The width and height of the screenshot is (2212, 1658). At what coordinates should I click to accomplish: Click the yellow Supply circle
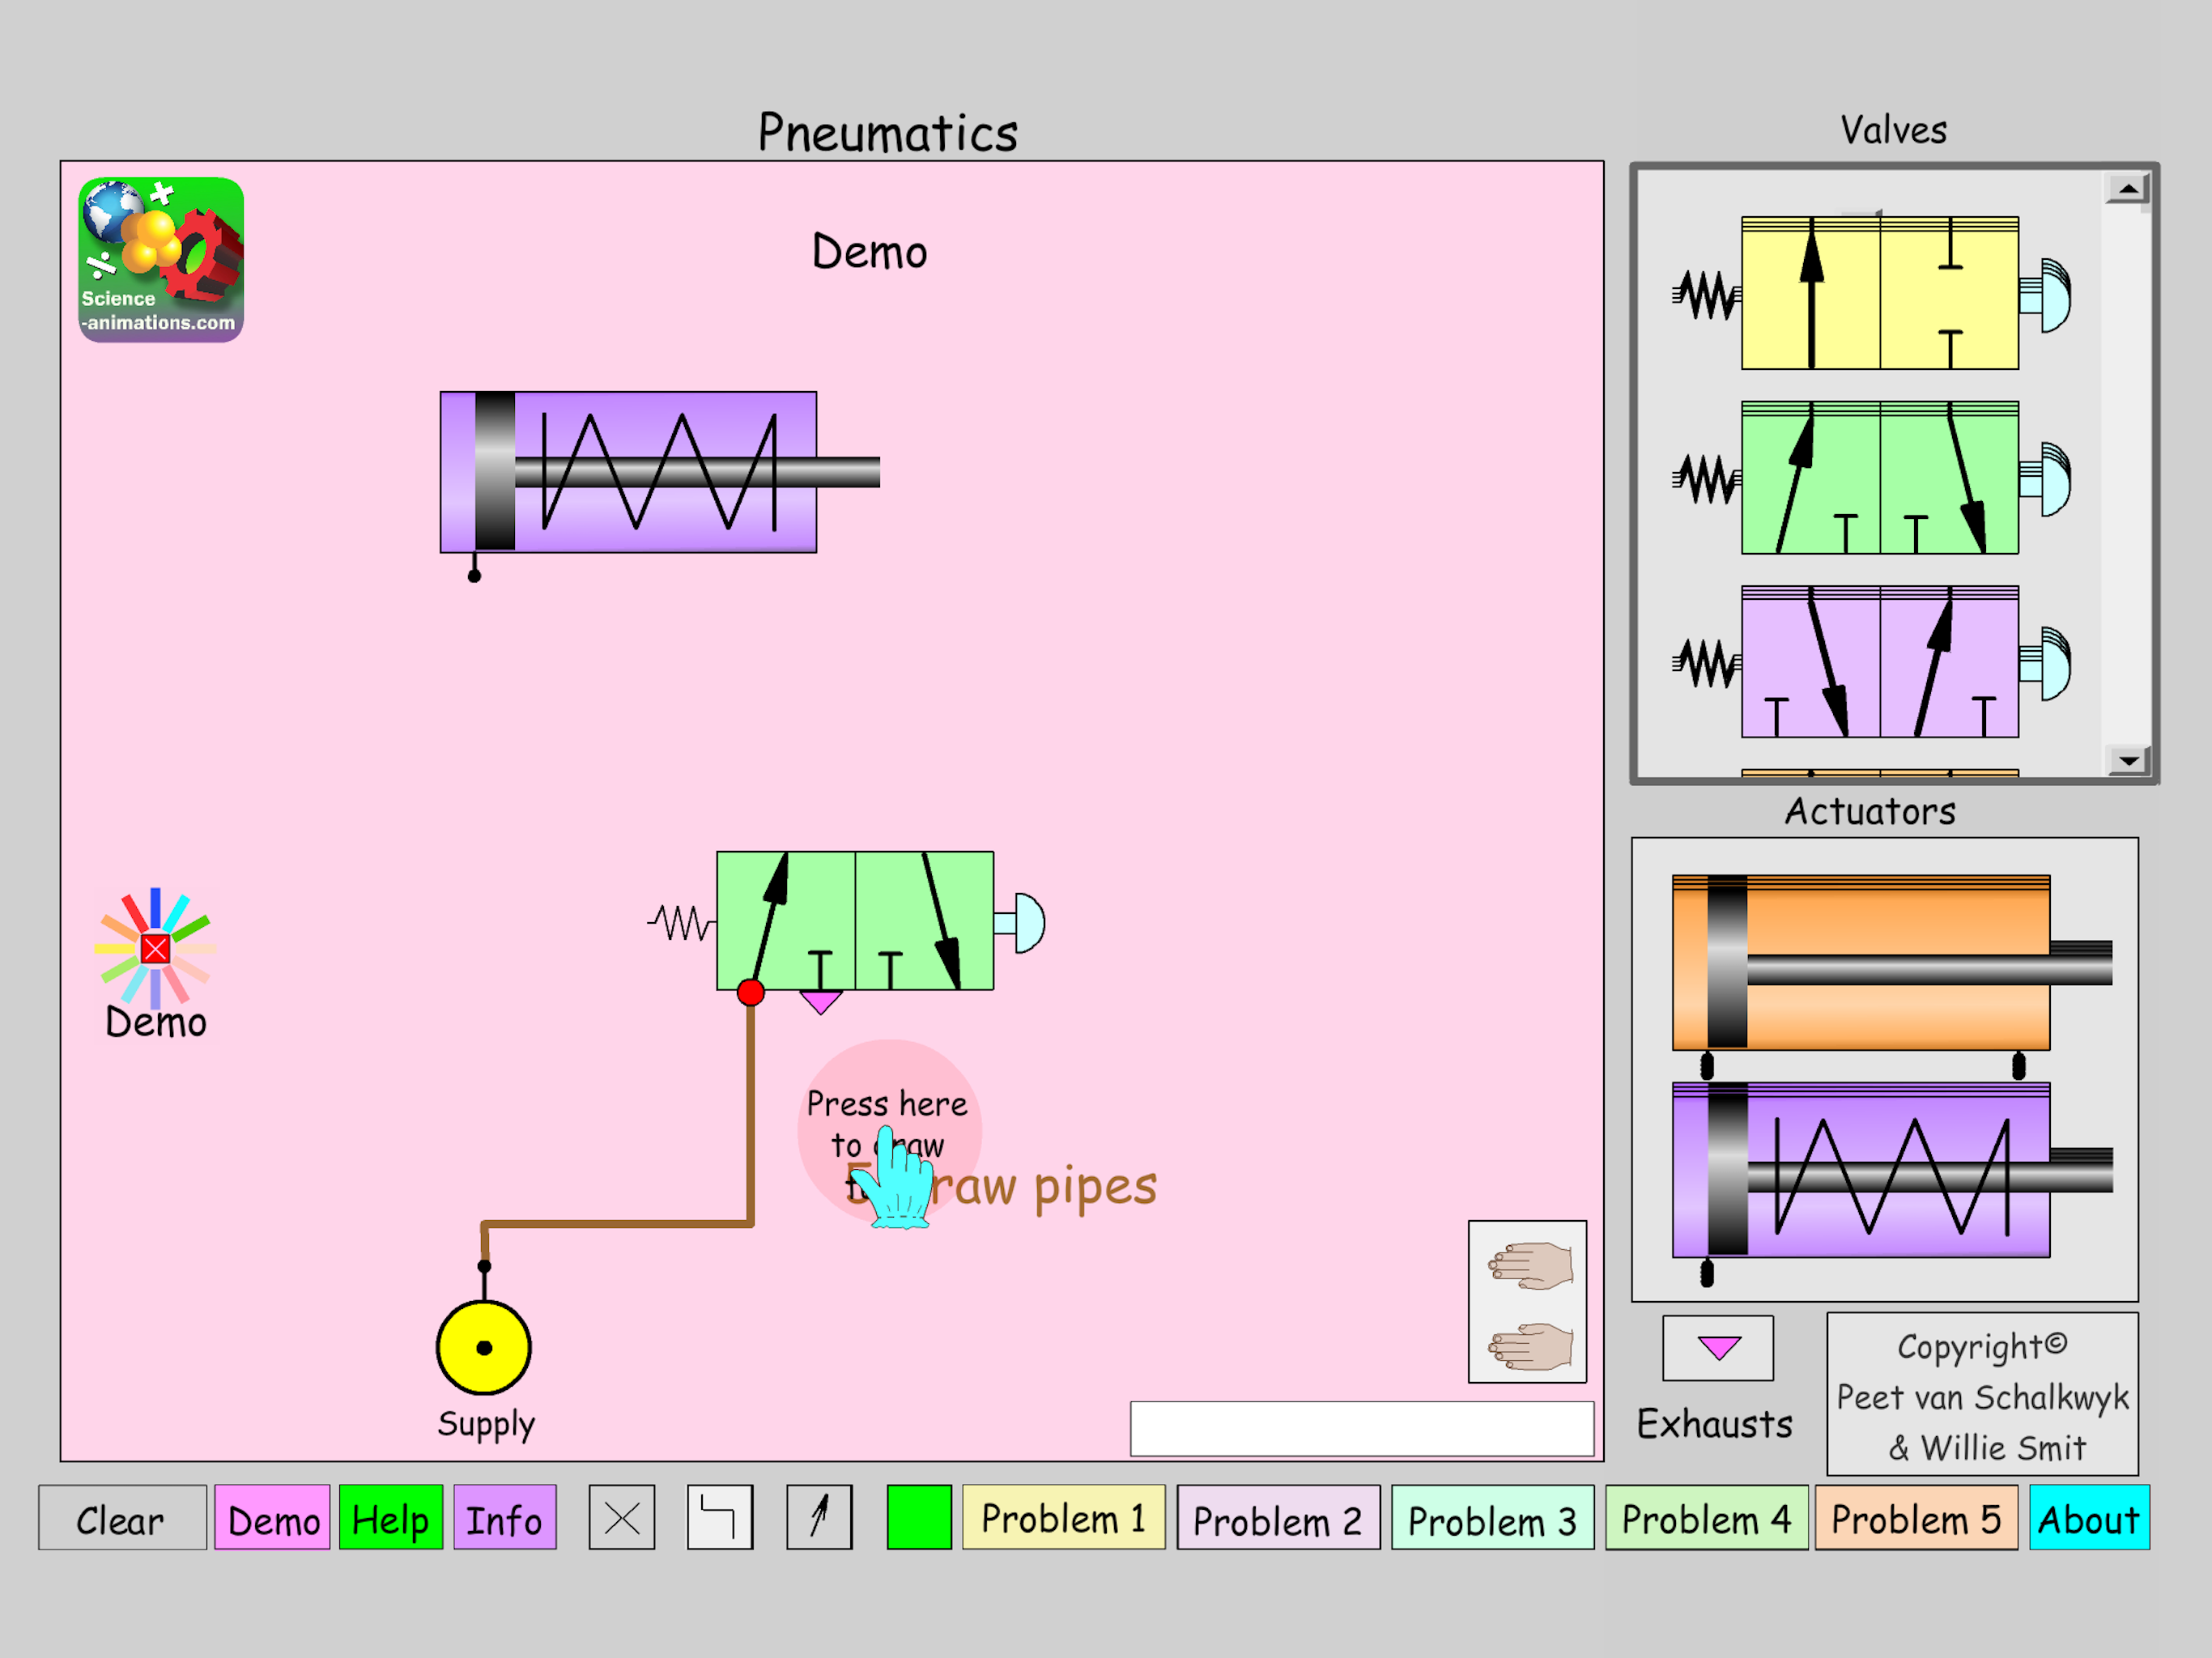point(484,1347)
